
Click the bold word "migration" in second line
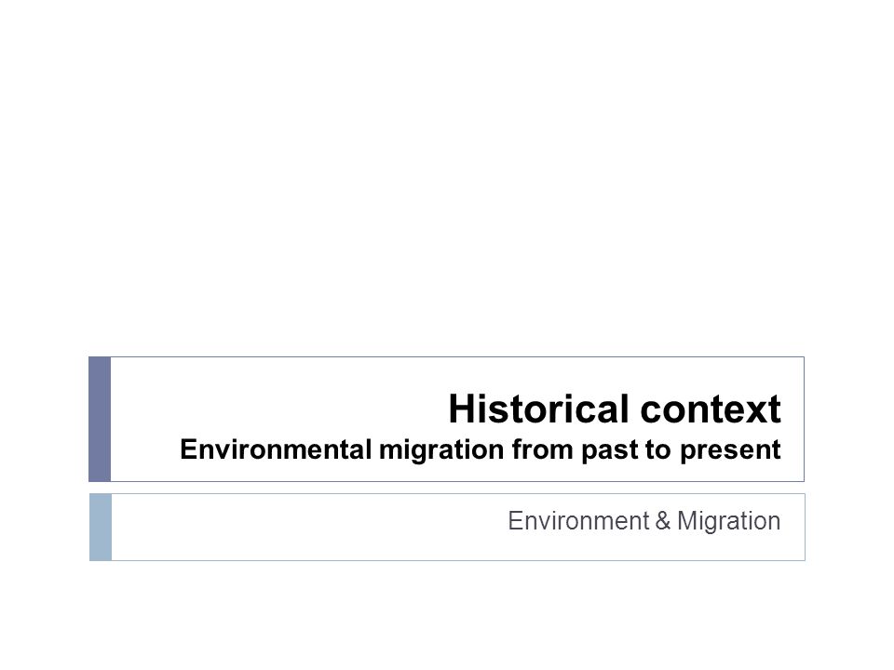click(441, 450)
